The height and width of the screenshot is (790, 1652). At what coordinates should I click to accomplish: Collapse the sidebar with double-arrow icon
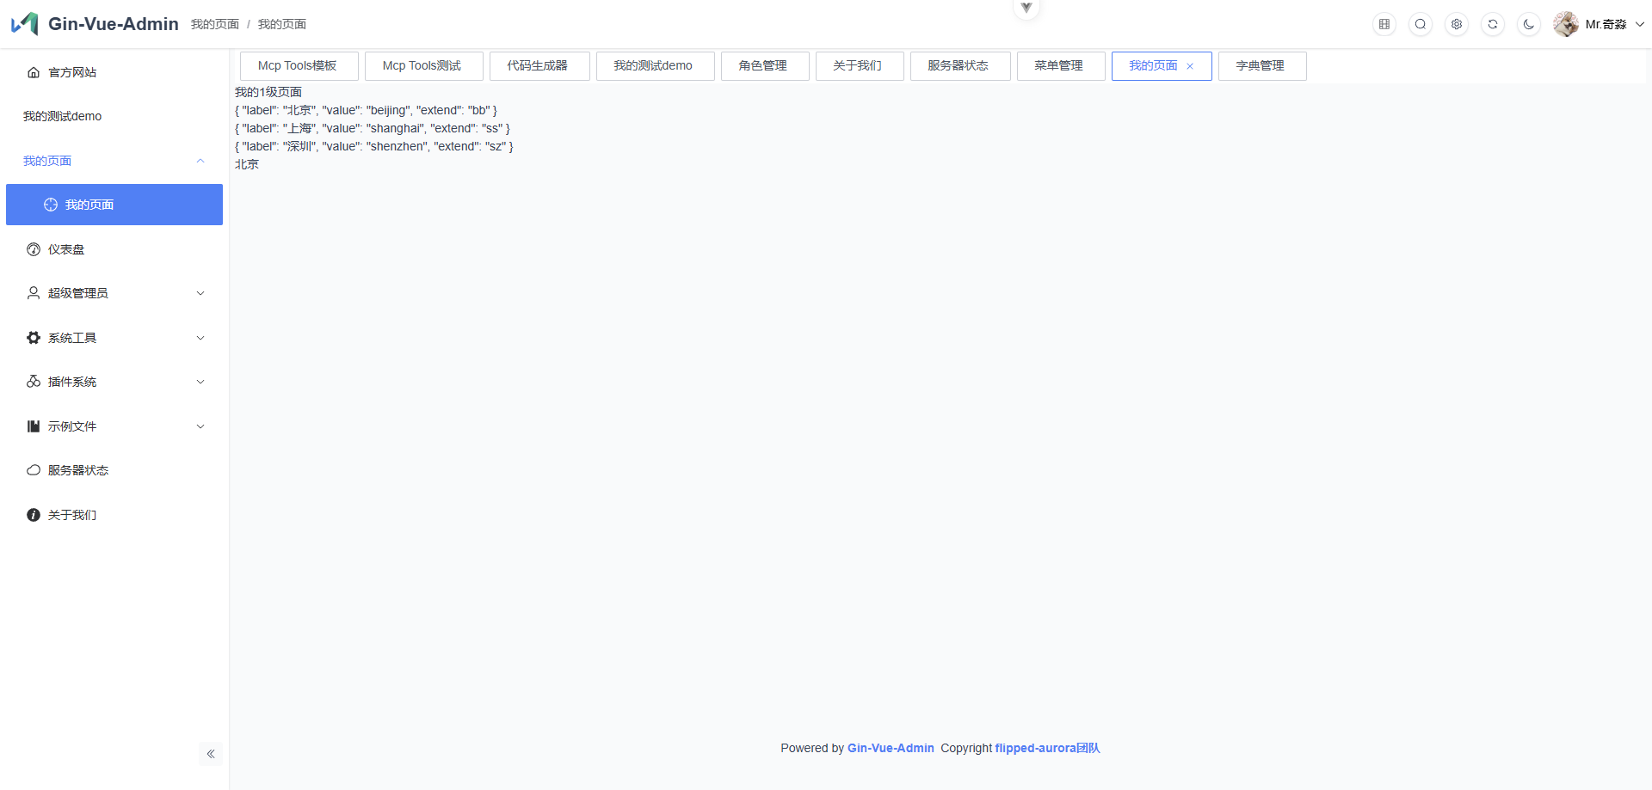(x=211, y=754)
